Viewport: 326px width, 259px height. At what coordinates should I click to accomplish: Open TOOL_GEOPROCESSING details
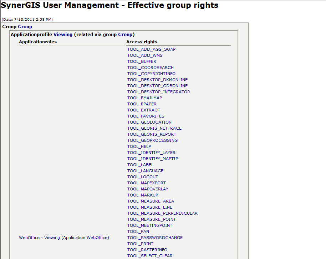152,140
